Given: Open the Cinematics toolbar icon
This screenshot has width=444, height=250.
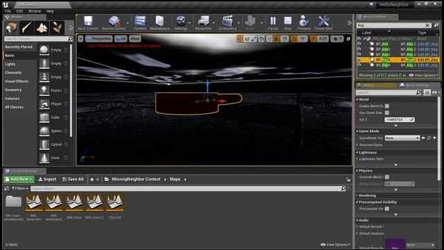Looking at the screenshot, I should 228,23.
